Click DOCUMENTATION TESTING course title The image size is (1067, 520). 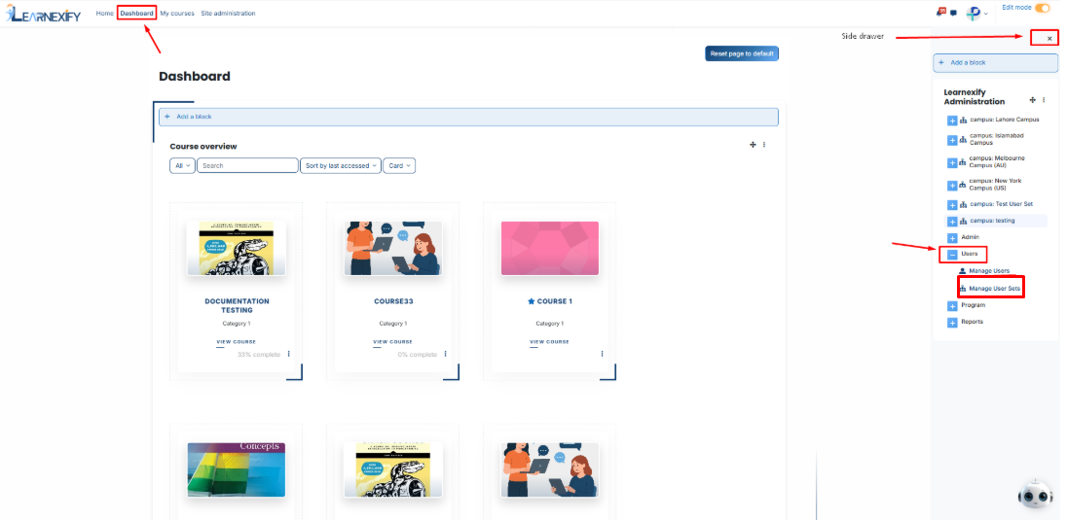pos(237,306)
